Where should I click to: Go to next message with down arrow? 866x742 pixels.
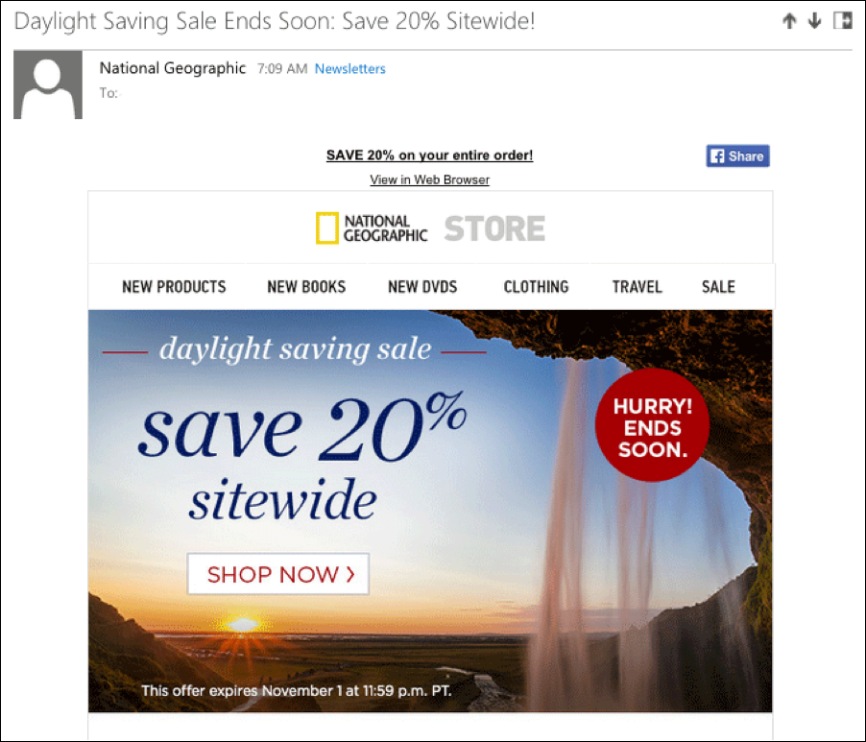coord(814,21)
